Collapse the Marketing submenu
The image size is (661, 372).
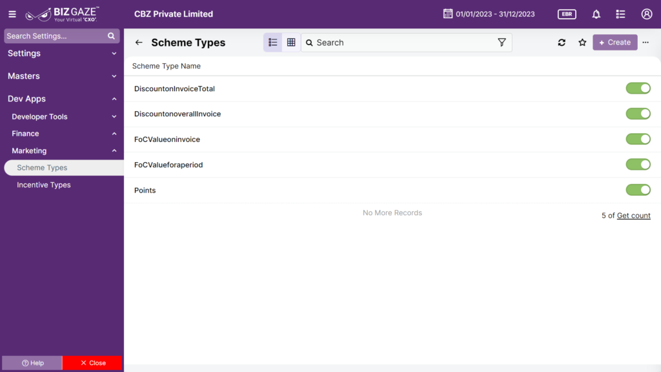click(x=63, y=151)
